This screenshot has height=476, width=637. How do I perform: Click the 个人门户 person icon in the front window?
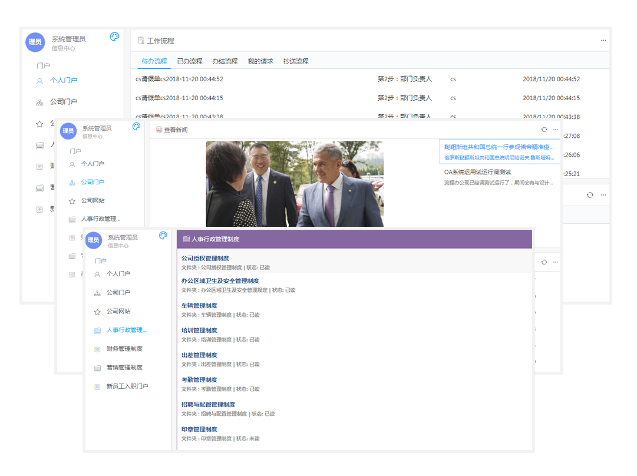pos(97,275)
